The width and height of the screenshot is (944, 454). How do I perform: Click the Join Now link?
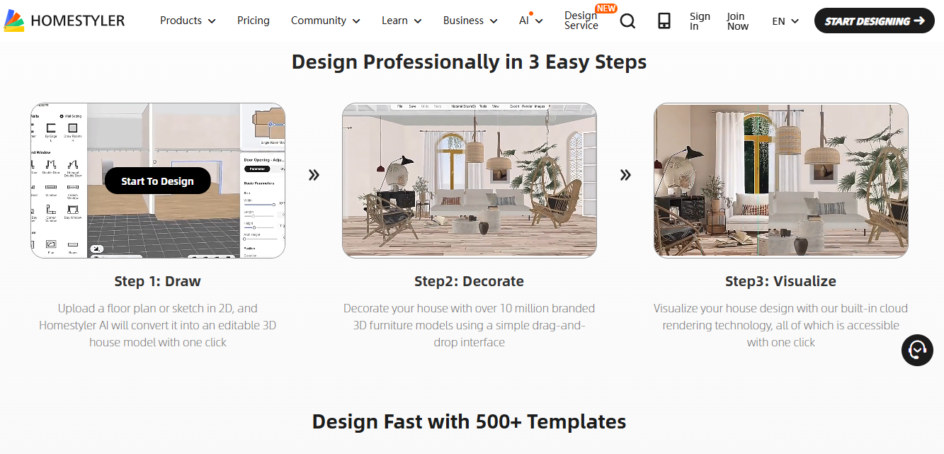coord(737,21)
